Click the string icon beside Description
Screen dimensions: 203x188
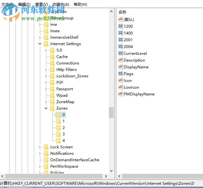click(x=121, y=60)
